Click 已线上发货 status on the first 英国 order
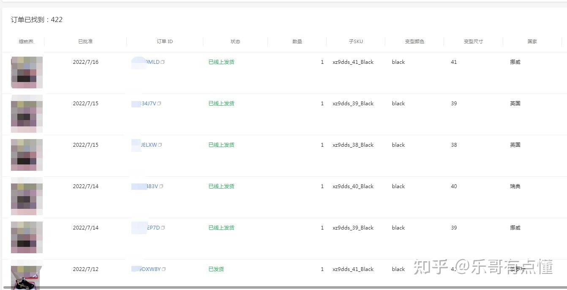 [221, 103]
